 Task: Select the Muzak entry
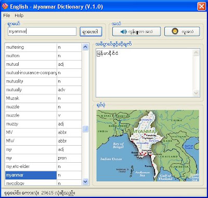pos(43,98)
